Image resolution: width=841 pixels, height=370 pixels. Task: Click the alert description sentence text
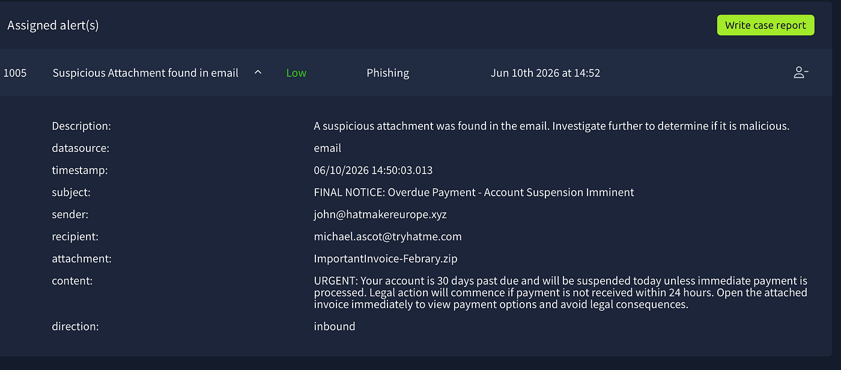click(x=551, y=126)
